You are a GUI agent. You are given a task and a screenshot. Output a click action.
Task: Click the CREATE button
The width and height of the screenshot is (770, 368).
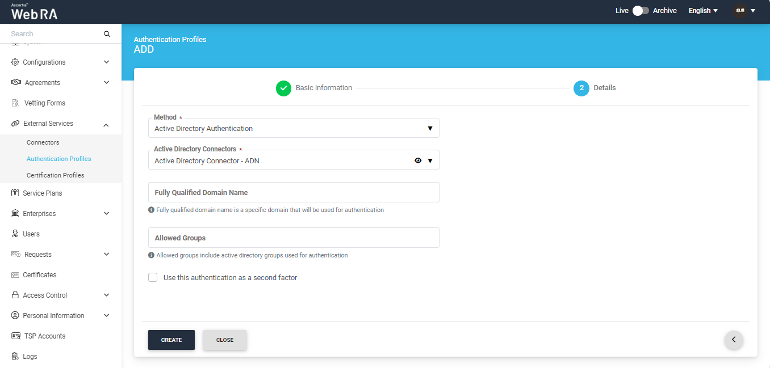point(171,340)
